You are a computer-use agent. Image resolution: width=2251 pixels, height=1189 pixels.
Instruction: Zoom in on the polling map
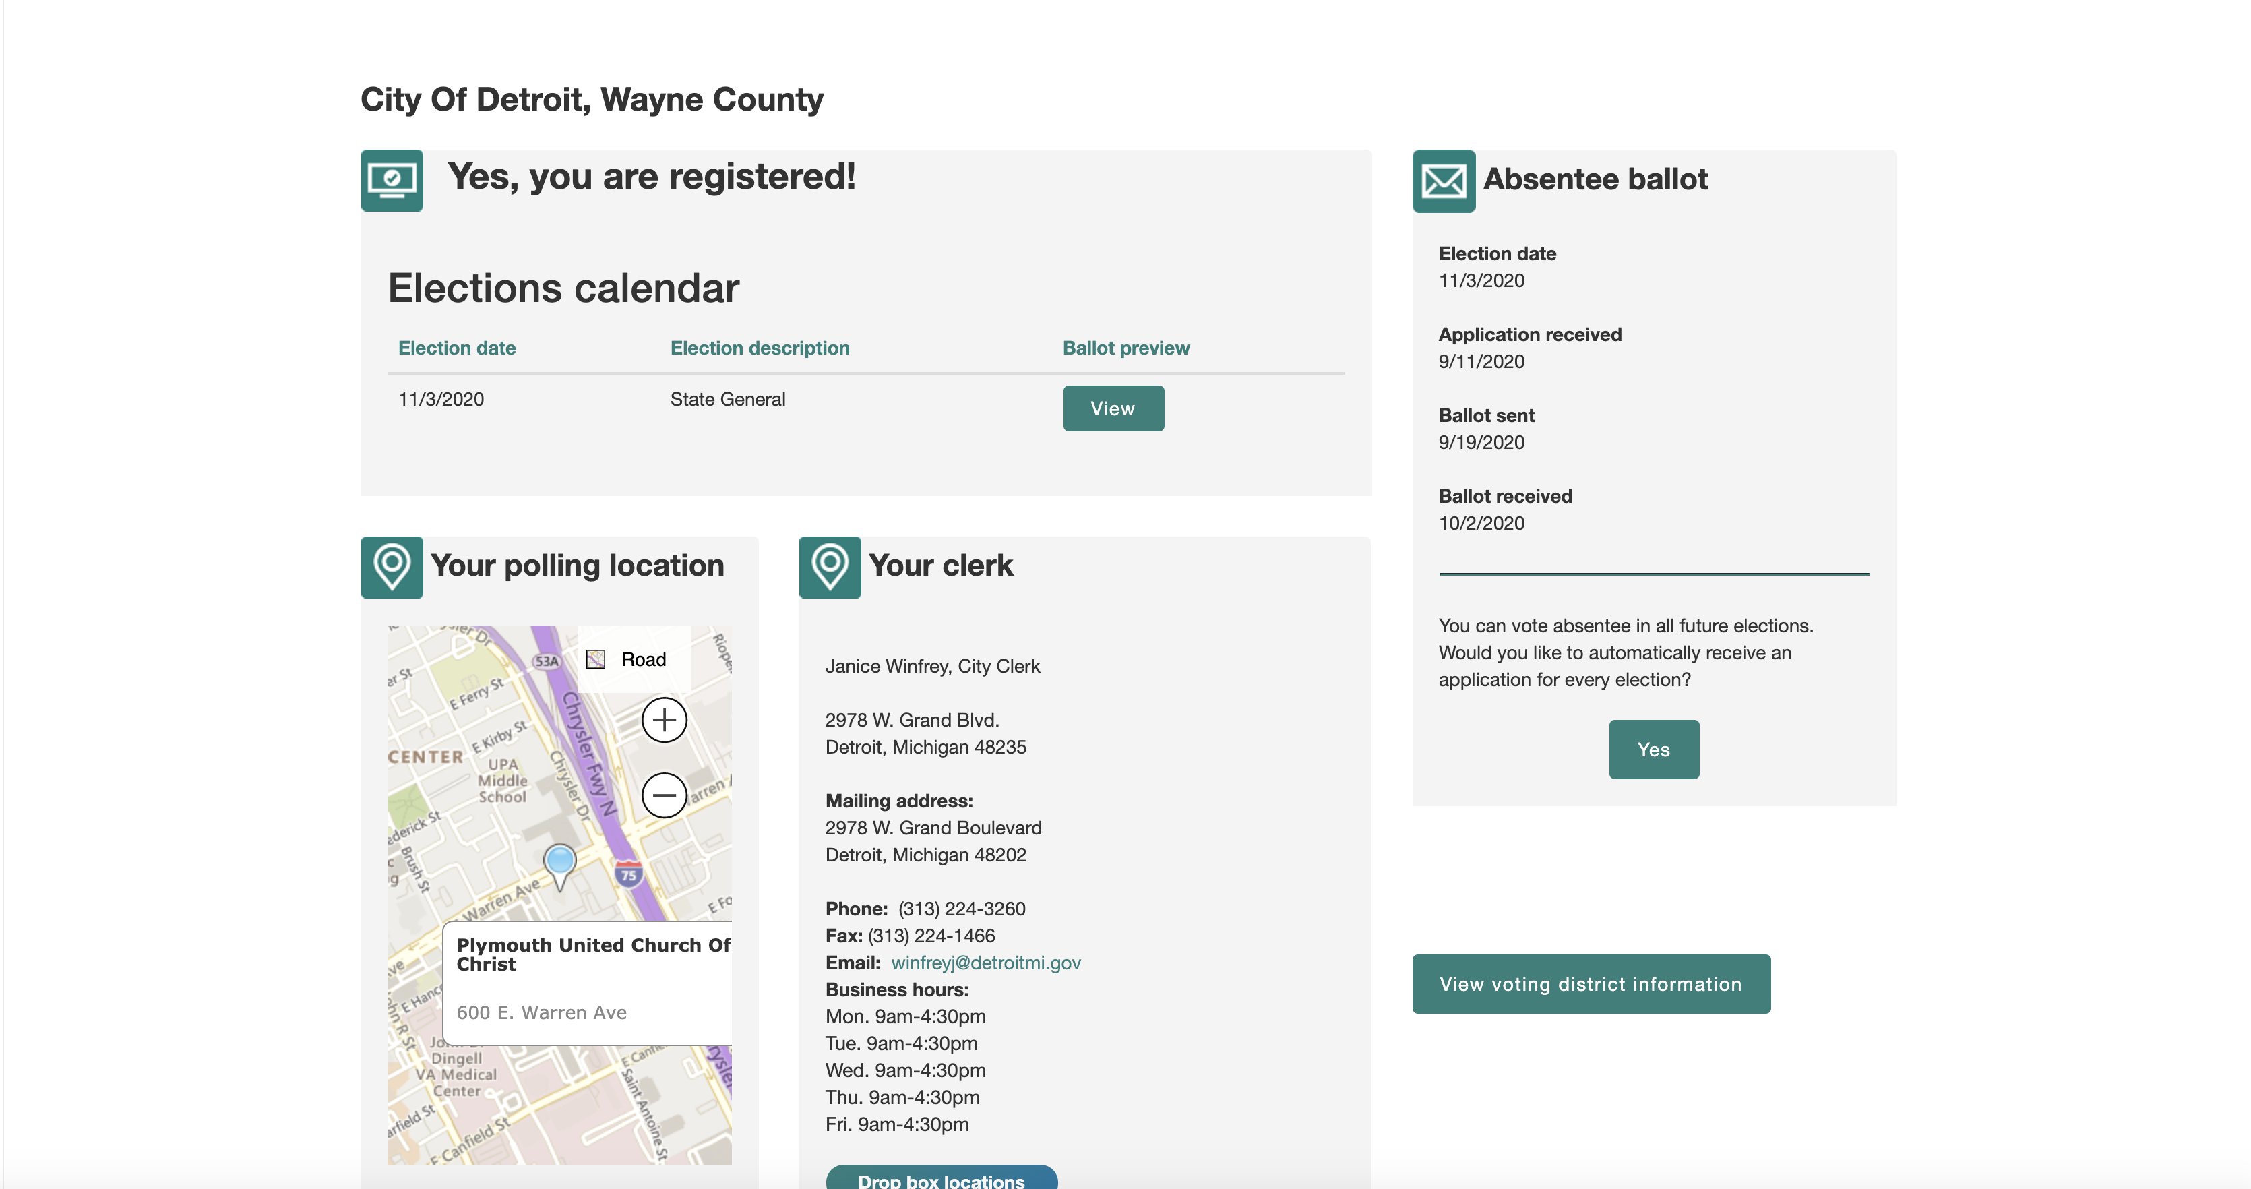pos(664,719)
